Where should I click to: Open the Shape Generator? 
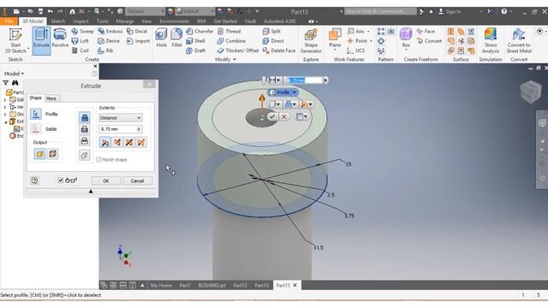(x=311, y=41)
